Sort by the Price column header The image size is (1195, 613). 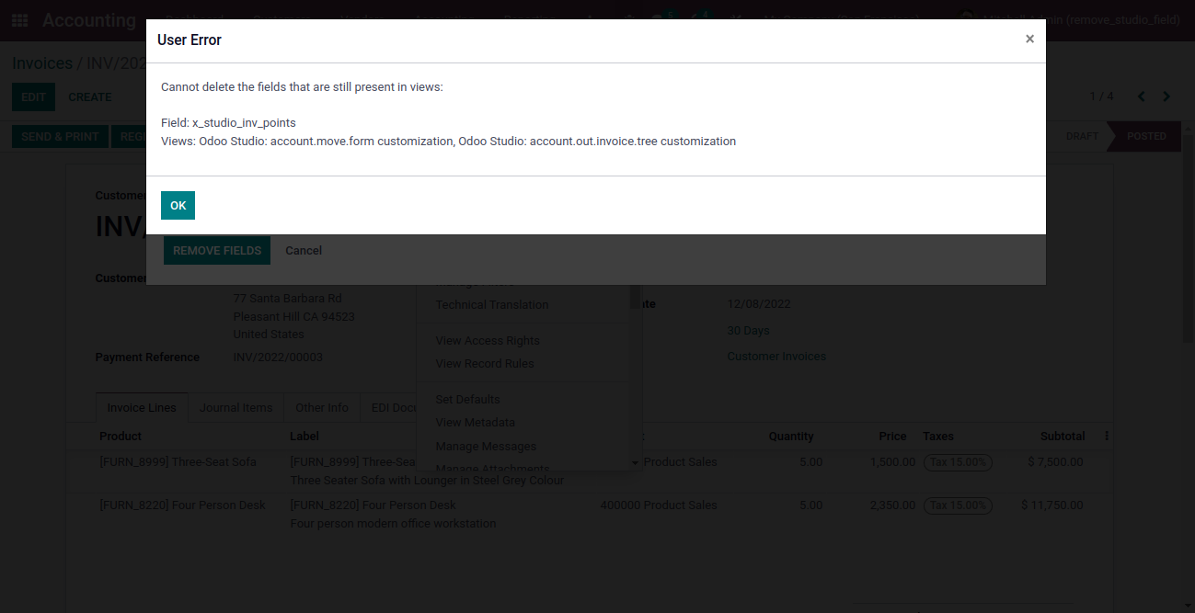click(892, 436)
